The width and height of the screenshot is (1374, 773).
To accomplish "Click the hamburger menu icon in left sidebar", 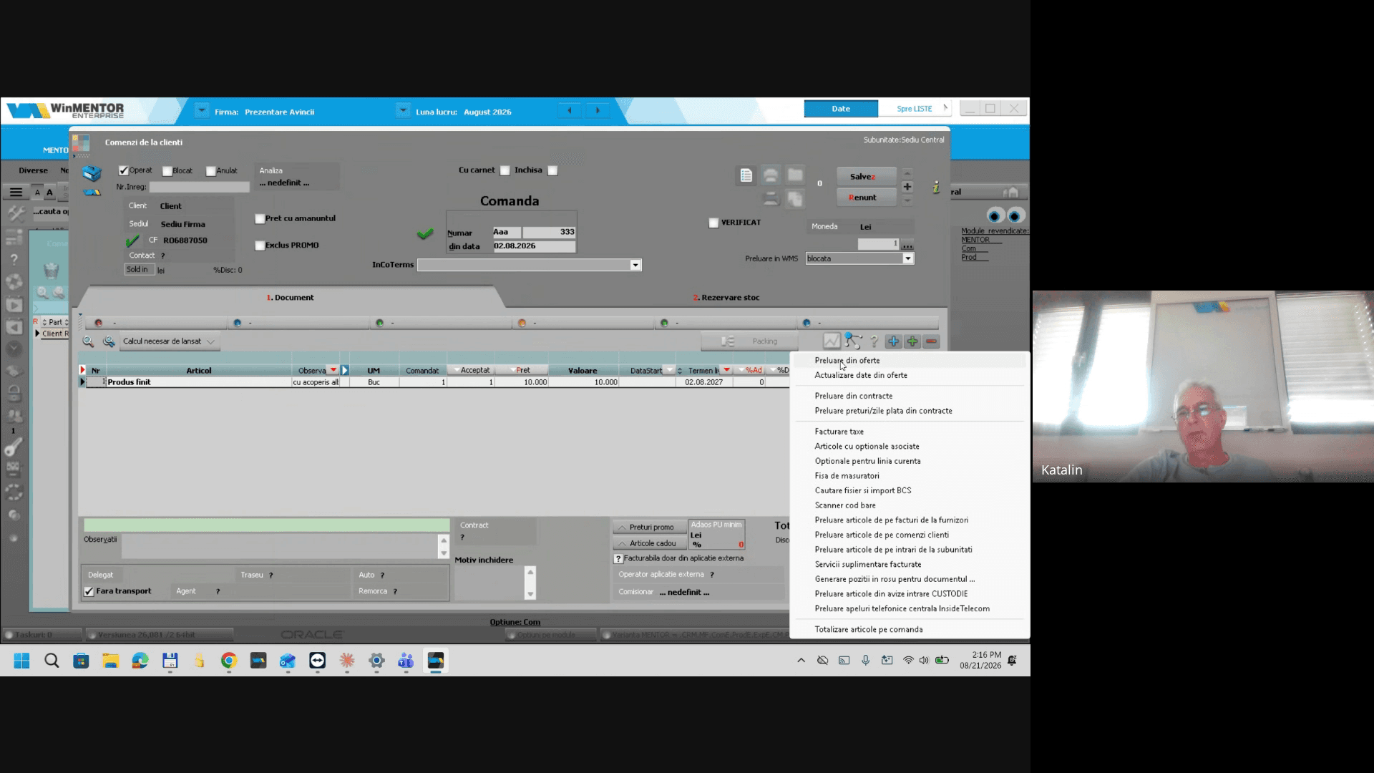I will point(16,192).
